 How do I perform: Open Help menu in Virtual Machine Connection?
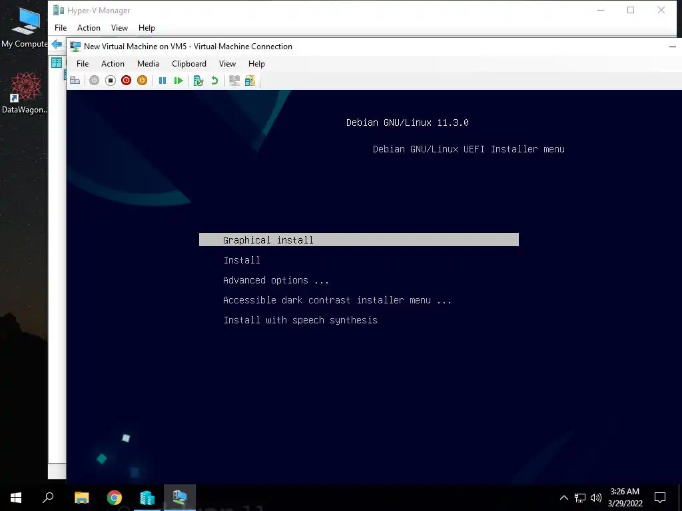(256, 63)
